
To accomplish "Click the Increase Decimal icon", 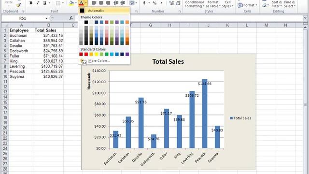I will coord(171,3).
